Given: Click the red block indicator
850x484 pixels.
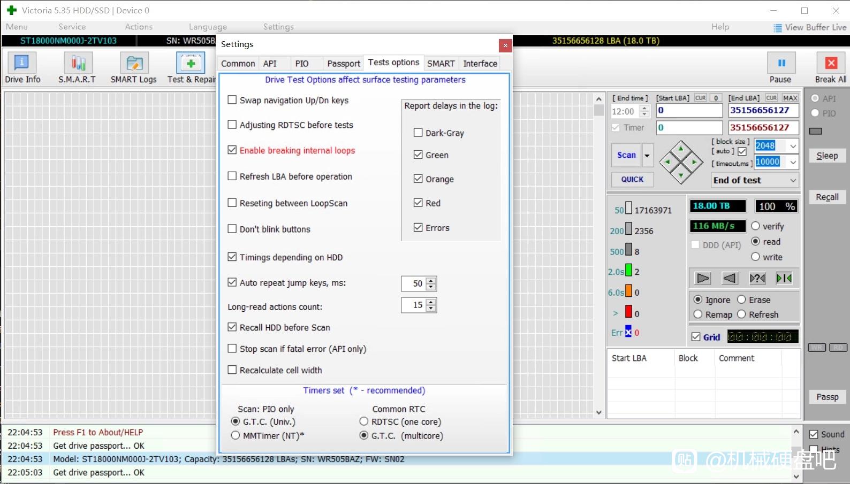Looking at the screenshot, I should pyautogui.click(x=629, y=311).
